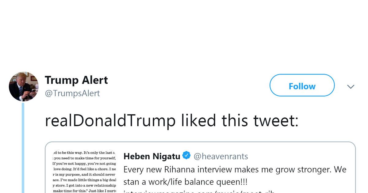
Task: Click the light blue thread line below avatar
Action: 23,147
